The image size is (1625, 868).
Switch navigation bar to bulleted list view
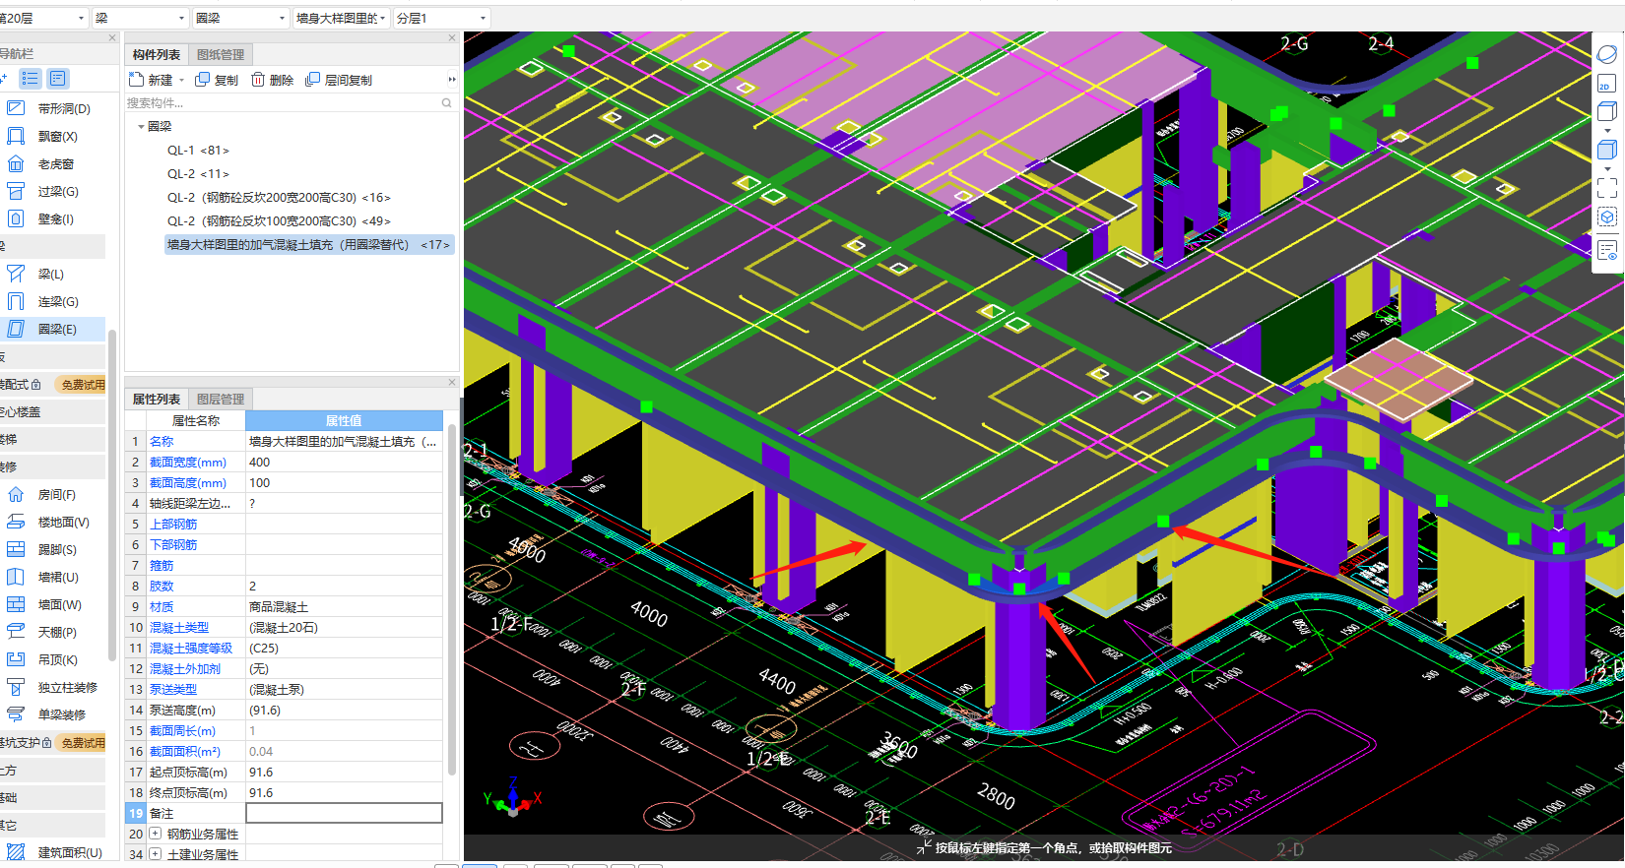[x=31, y=79]
